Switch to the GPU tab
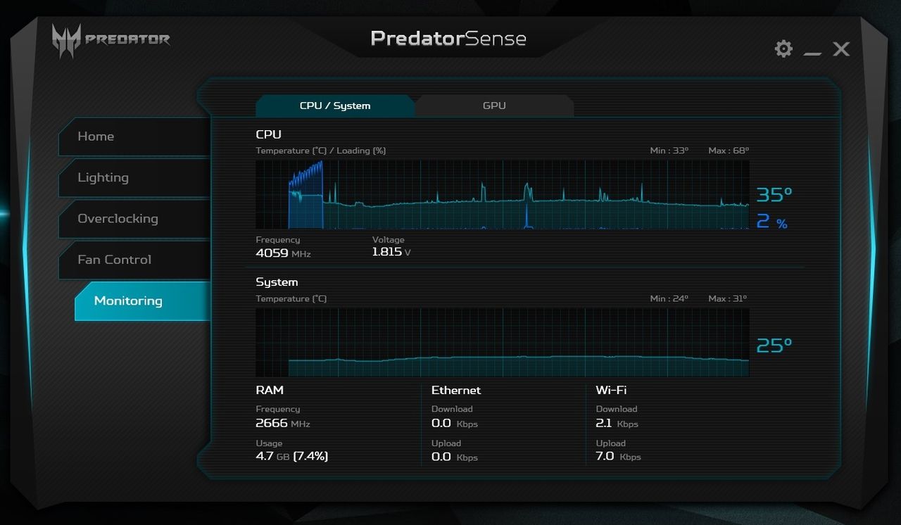901x525 pixels. tap(494, 106)
